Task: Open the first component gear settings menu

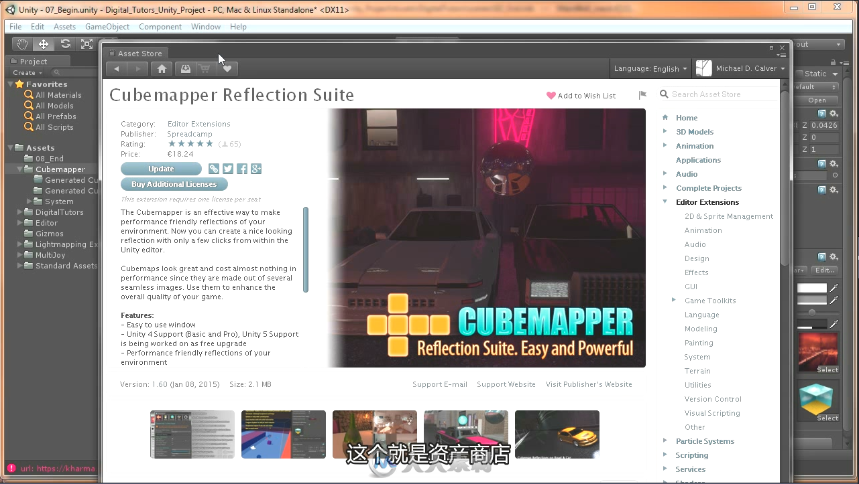Action: point(834,114)
